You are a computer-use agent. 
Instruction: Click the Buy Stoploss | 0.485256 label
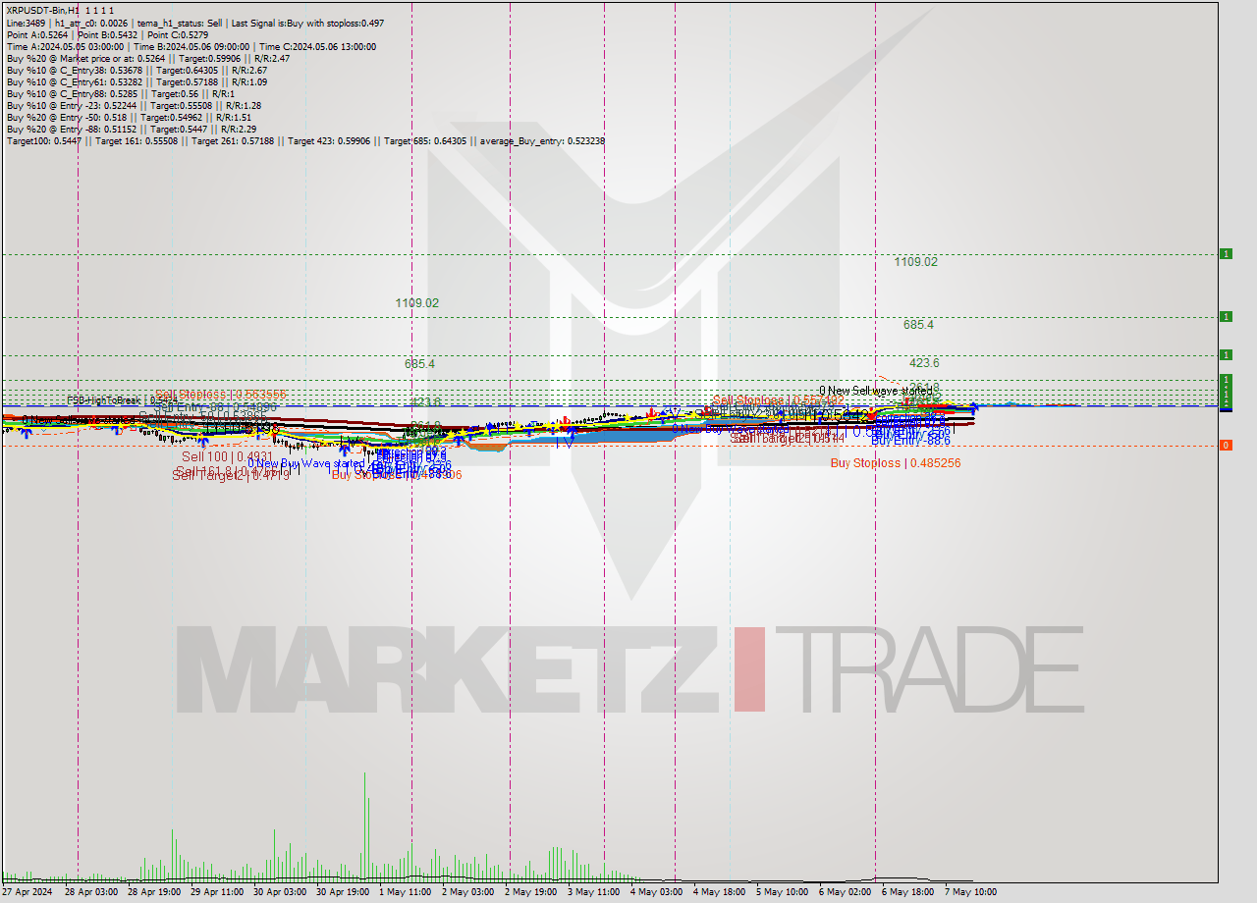(x=896, y=462)
